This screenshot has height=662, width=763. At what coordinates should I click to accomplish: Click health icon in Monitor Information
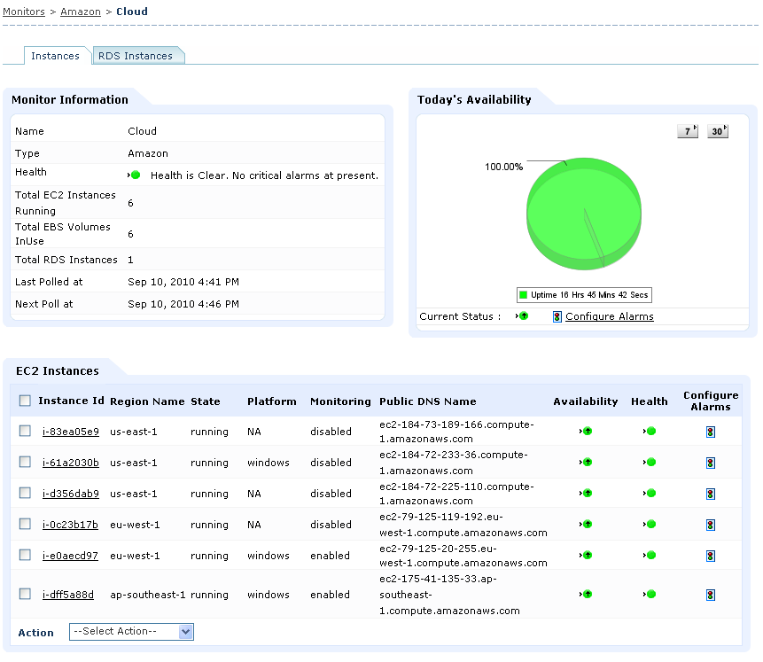[135, 175]
